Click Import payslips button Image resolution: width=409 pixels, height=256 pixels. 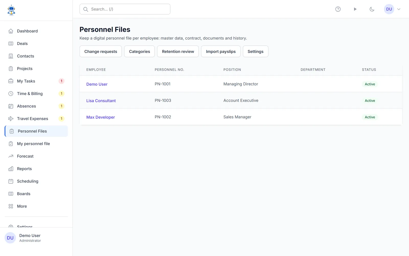click(x=221, y=51)
